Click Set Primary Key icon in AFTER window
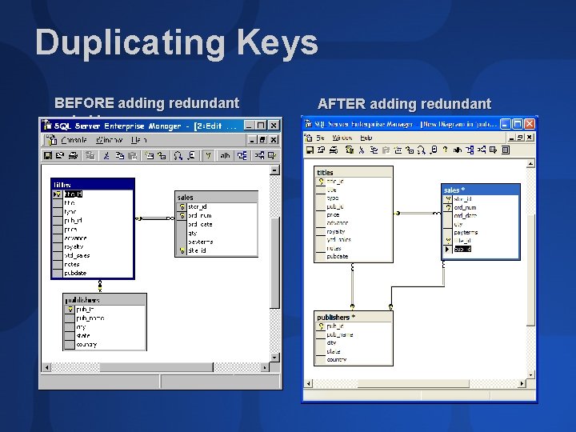 [446, 150]
